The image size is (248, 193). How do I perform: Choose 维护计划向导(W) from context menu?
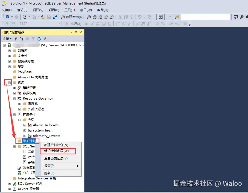pos(58,151)
